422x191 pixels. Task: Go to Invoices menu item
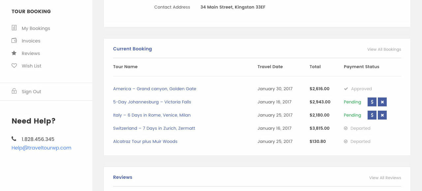pos(31,41)
